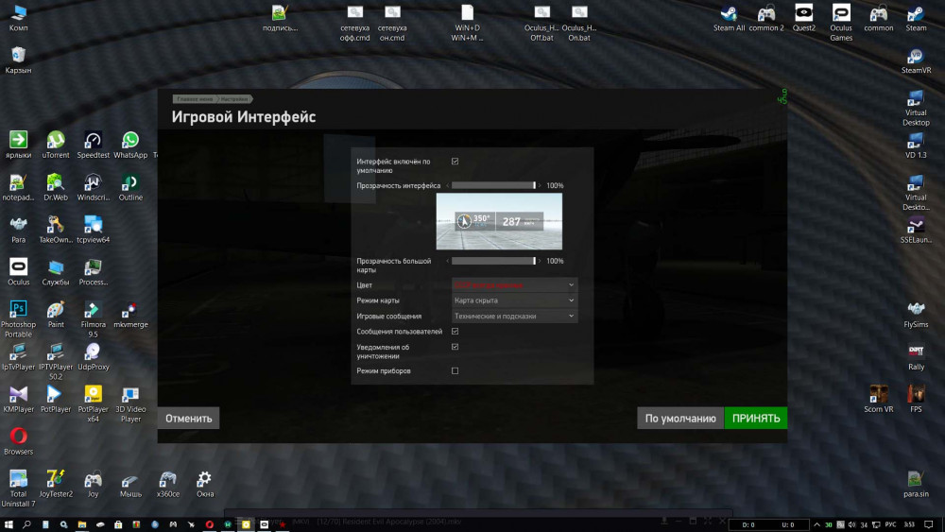Toggle 'Сообщения пользователей' checkbox
The height and width of the screenshot is (532, 945).
(455, 332)
